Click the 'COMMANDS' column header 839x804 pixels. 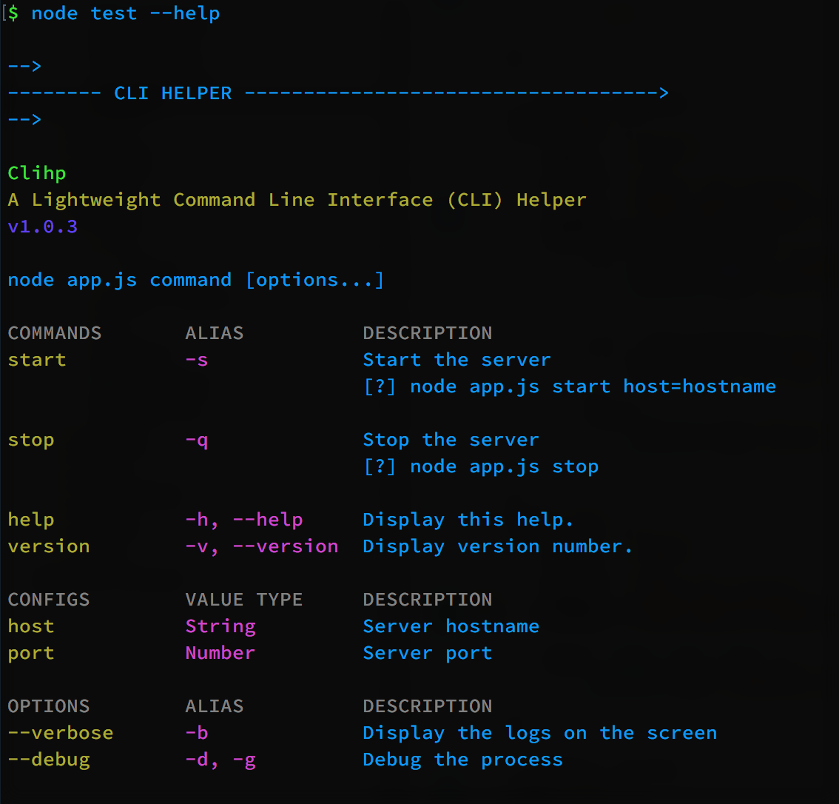pos(55,333)
